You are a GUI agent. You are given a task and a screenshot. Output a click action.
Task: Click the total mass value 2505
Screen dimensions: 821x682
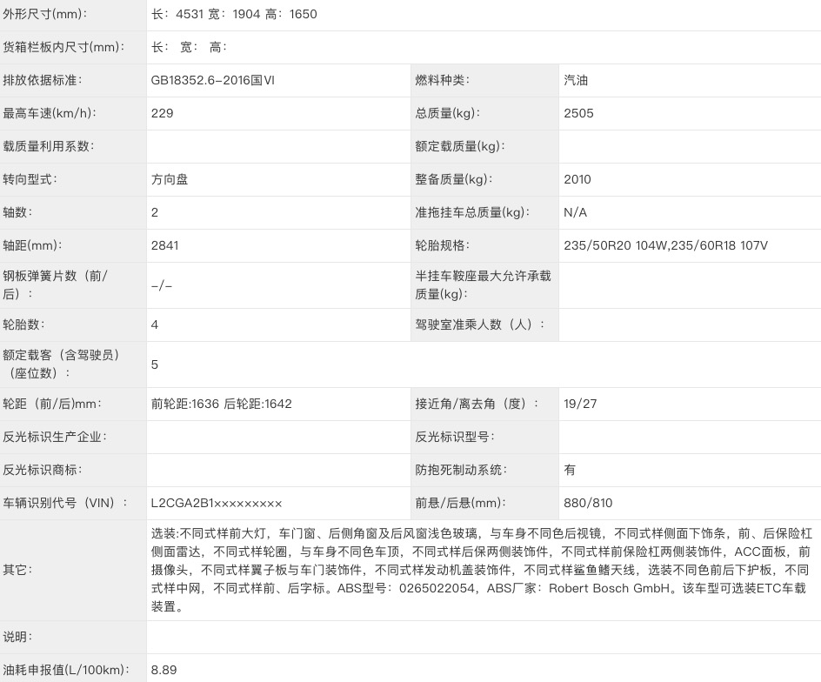[578, 113]
